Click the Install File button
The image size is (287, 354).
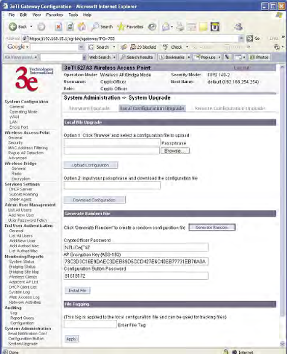[77, 290]
